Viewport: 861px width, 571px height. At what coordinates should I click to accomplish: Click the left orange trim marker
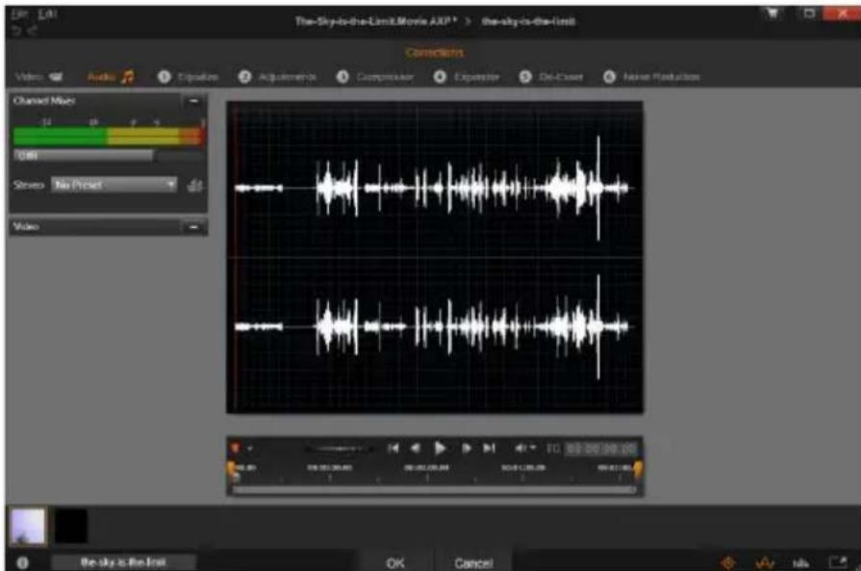coord(231,469)
